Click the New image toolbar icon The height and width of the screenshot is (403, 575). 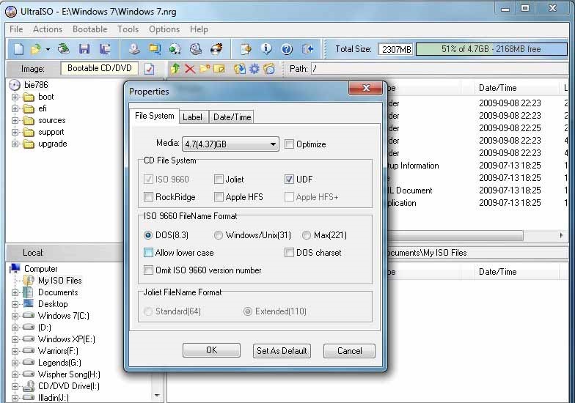point(18,48)
